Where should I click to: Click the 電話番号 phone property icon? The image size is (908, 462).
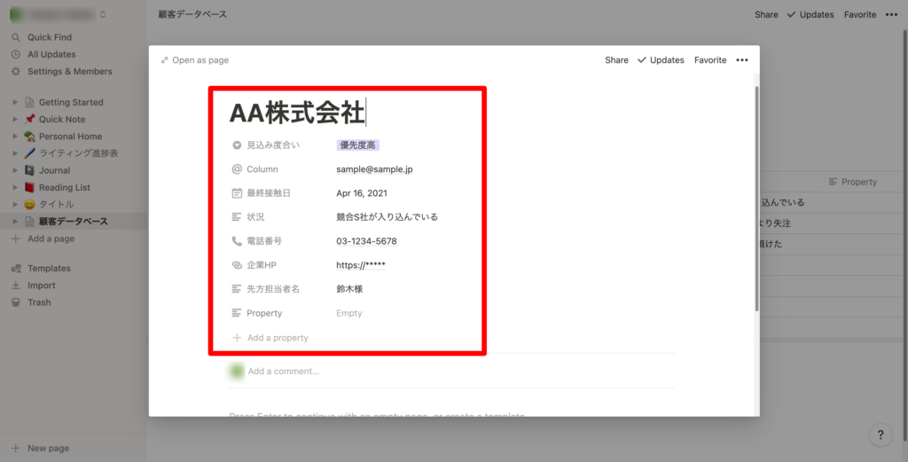coord(236,241)
